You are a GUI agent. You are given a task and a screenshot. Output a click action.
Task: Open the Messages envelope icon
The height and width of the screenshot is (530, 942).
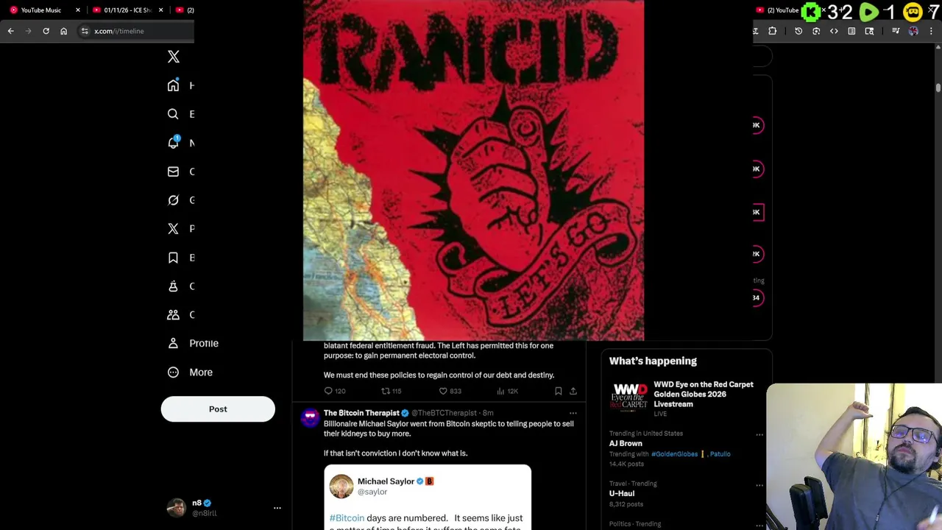(x=173, y=172)
